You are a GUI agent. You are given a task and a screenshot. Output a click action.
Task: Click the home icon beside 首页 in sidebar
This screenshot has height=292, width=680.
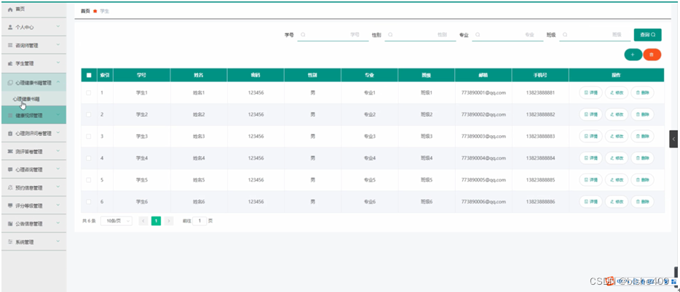(10, 9)
